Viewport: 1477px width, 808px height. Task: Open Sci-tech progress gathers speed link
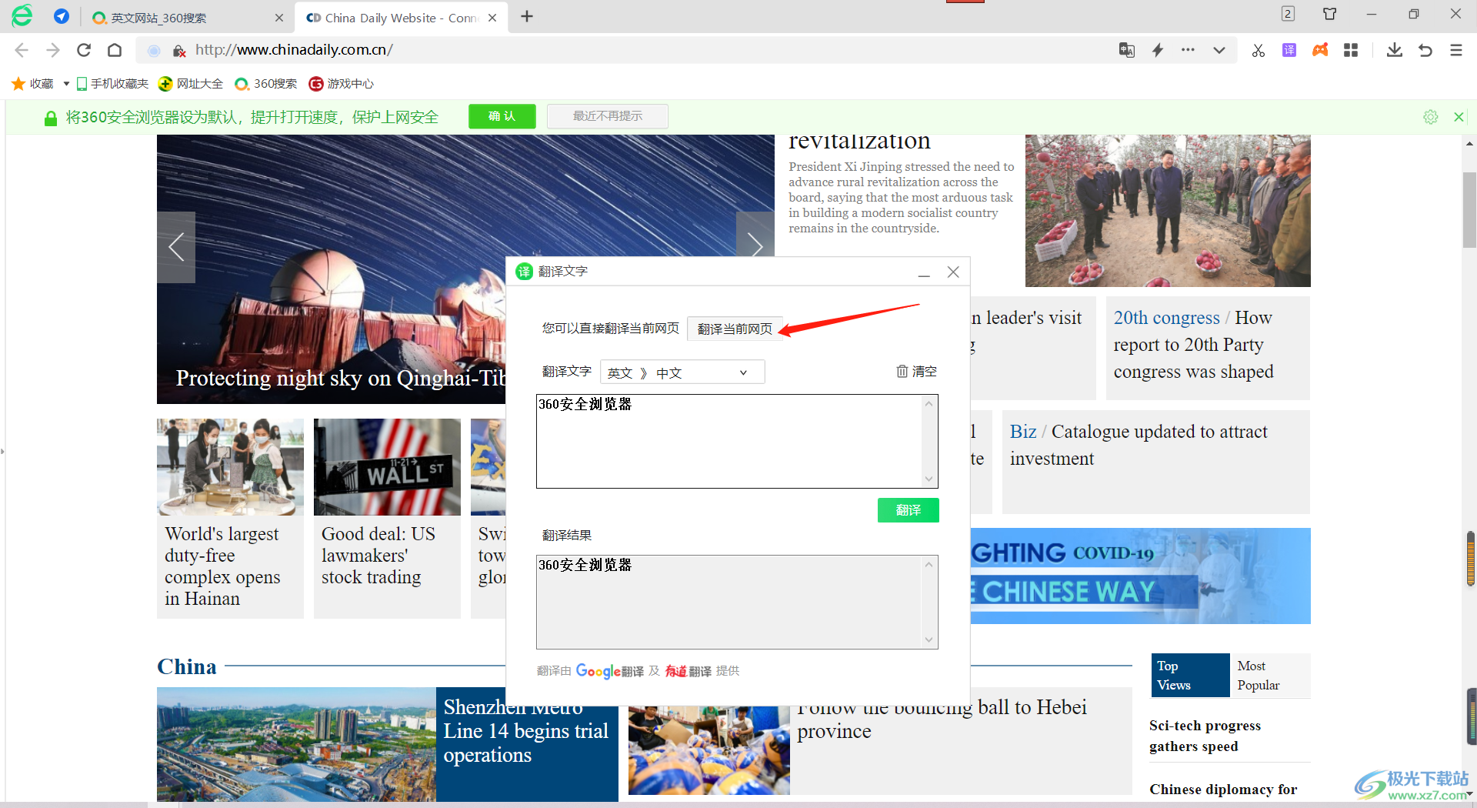[x=1205, y=736]
